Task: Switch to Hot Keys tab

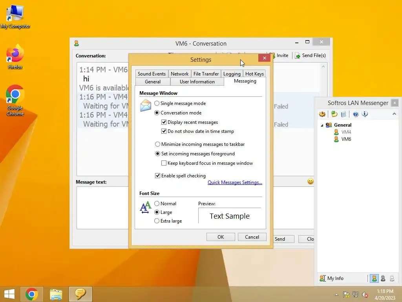Action: pos(254,74)
